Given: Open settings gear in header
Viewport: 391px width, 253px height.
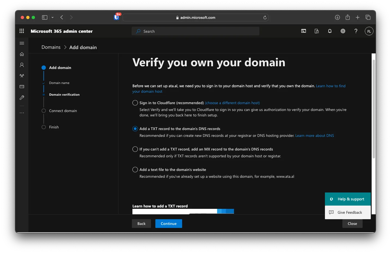Looking at the screenshot, I should tap(343, 31).
